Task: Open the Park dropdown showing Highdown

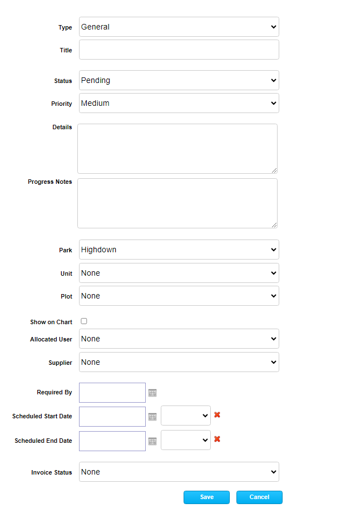Action: click(x=179, y=250)
